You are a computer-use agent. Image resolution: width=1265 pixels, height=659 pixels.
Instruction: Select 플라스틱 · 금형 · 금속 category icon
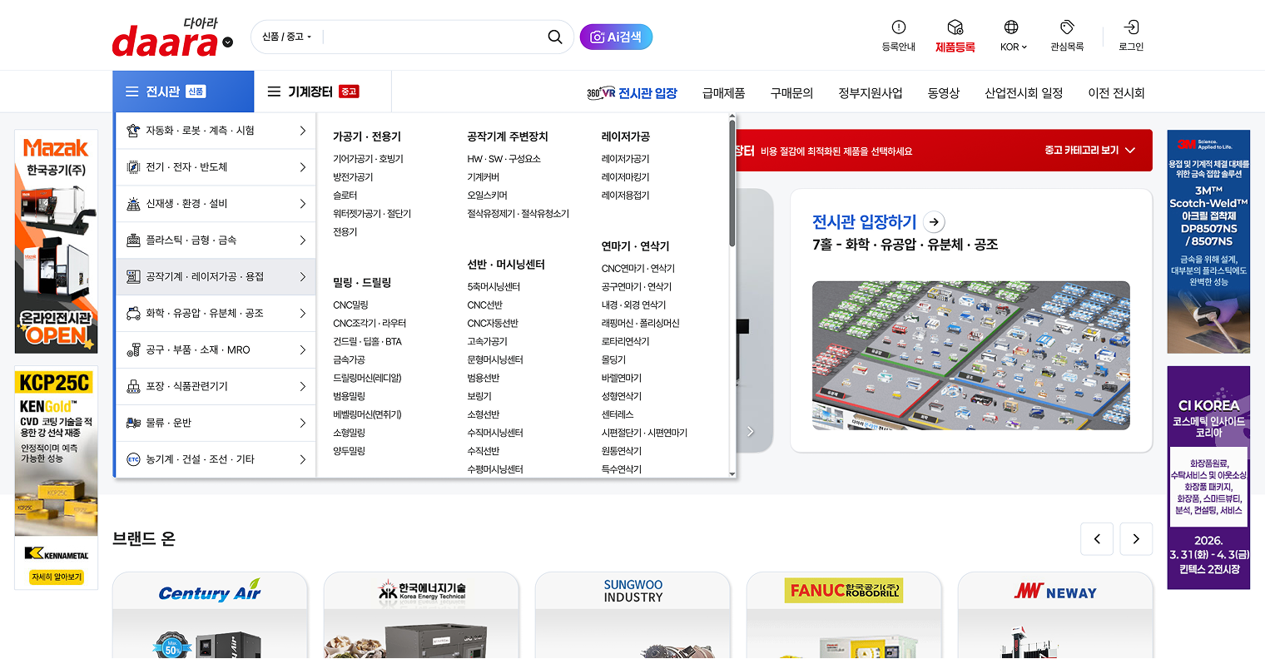(133, 240)
